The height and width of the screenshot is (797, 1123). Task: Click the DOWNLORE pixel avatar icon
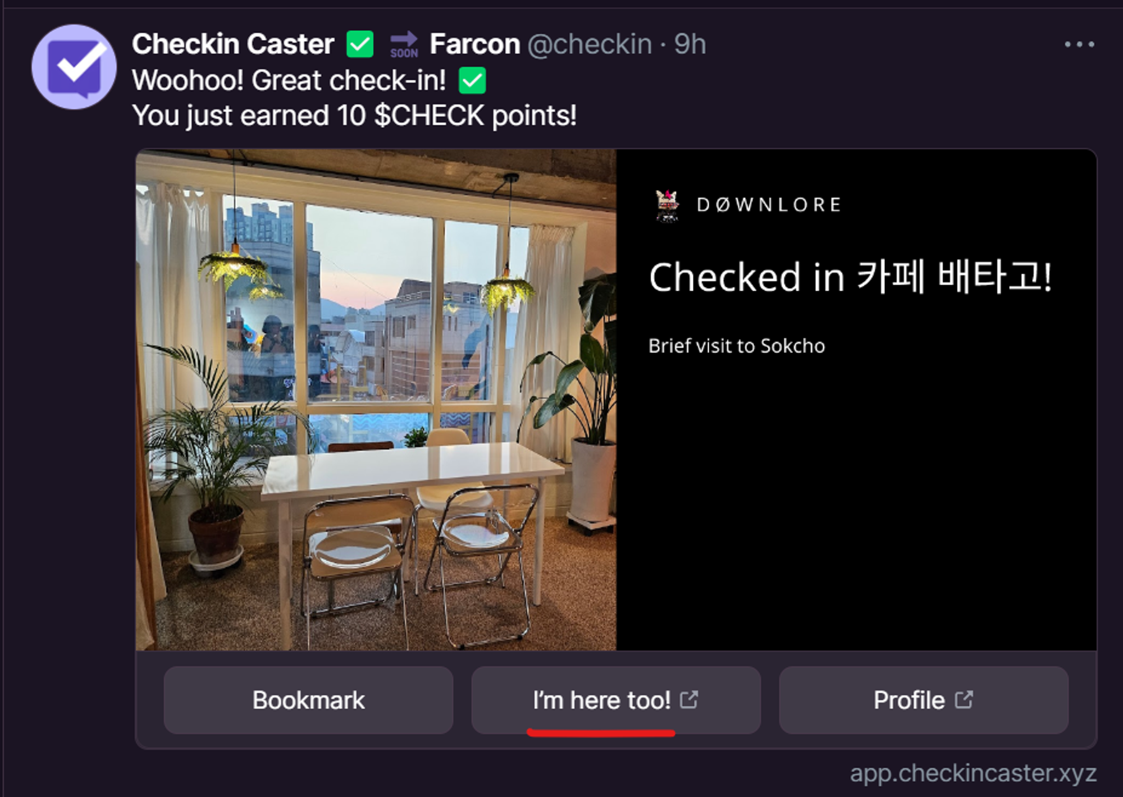coord(667,205)
